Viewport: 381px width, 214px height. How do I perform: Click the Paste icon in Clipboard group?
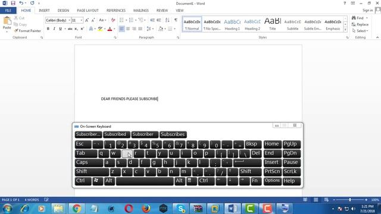7,21
